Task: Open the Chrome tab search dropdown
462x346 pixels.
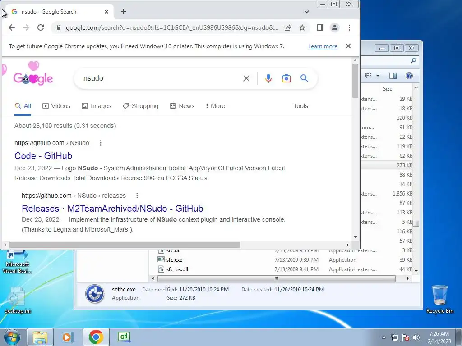Action: coord(307,12)
